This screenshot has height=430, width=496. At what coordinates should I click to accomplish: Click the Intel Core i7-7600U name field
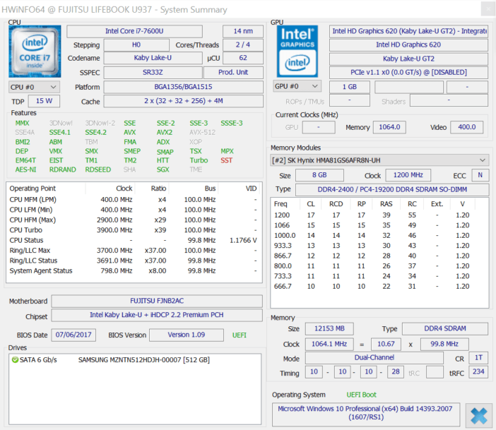(x=134, y=31)
